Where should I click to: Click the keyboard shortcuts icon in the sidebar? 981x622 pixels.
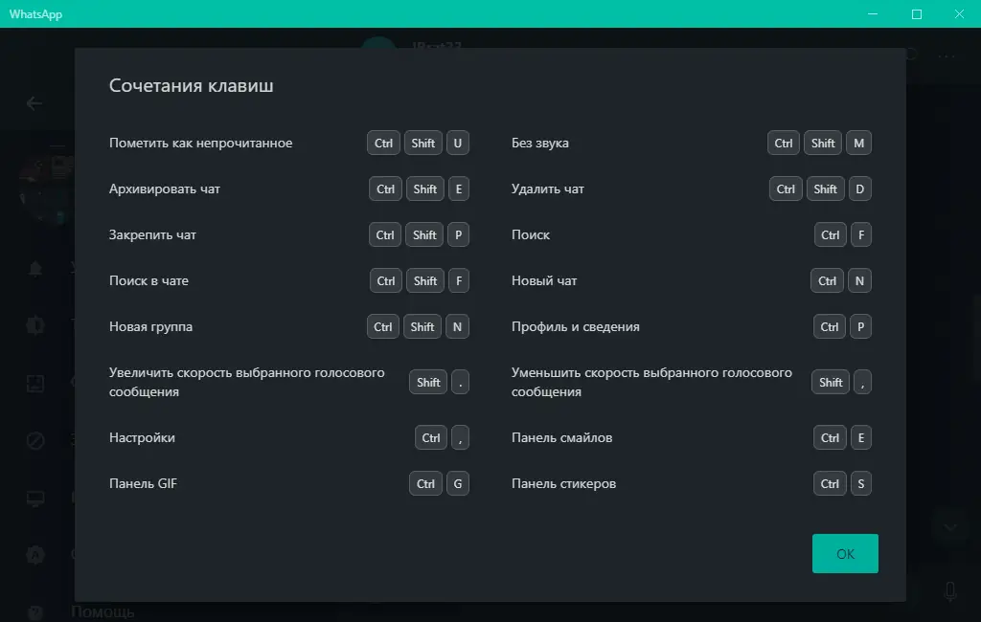[35, 553]
